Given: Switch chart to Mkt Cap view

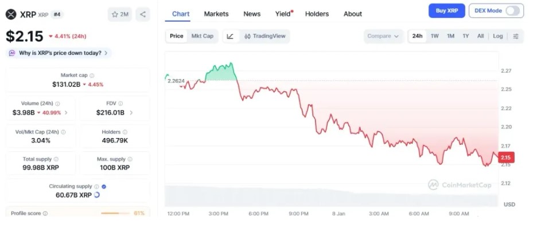Looking at the screenshot, I should pos(202,36).
